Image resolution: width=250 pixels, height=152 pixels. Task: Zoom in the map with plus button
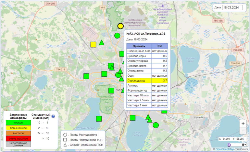point(243,124)
